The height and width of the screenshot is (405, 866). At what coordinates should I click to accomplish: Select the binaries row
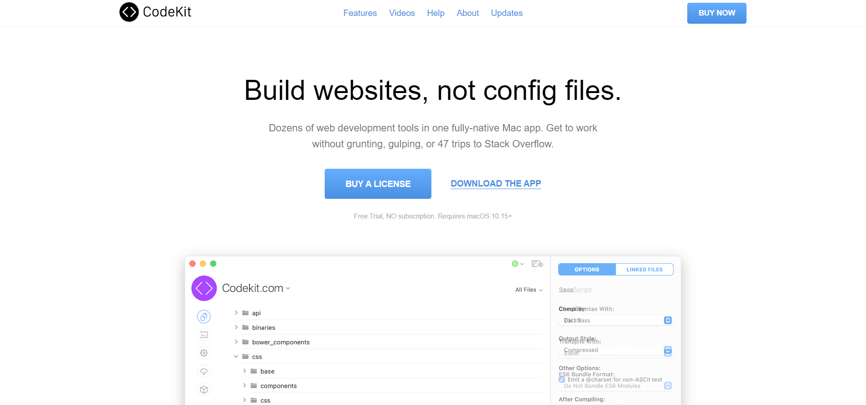pyautogui.click(x=388, y=327)
